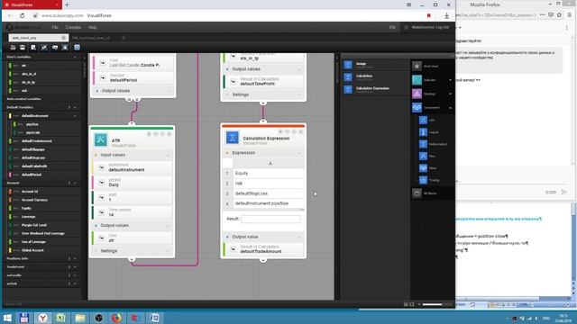This screenshot has height=324, width=577.
Task: Open the Help menu
Action: pyautogui.click(x=92, y=28)
